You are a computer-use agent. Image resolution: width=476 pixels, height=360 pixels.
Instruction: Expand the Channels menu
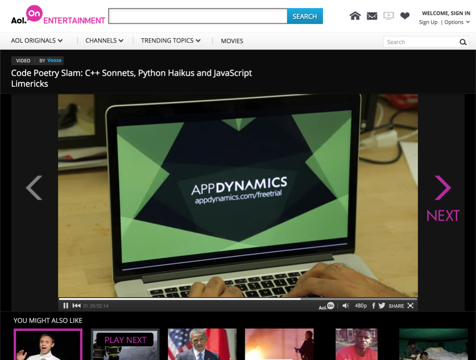tap(104, 41)
